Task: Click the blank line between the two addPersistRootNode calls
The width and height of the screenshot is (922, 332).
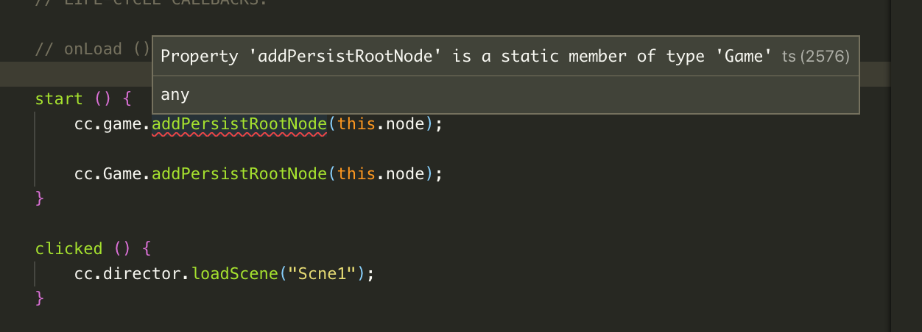Action: click(221, 149)
